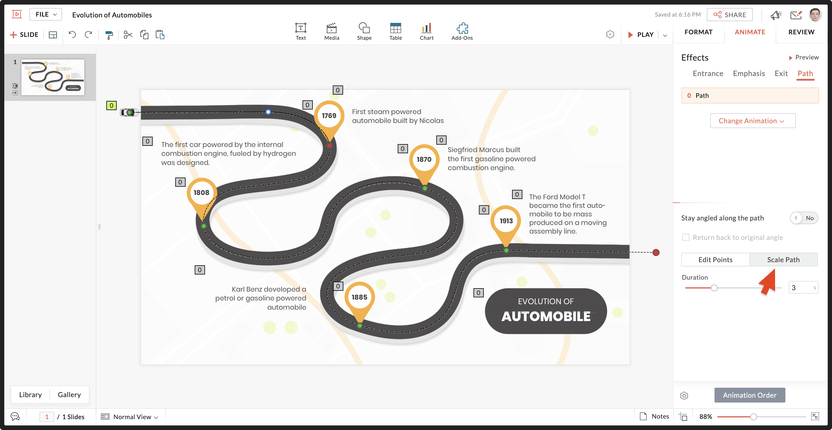Adjust the Duration slider handle
832x430 pixels.
click(x=714, y=288)
